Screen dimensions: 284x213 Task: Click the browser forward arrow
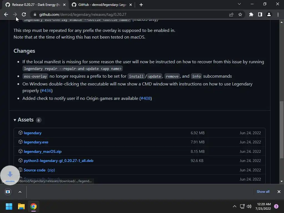click(15, 14)
